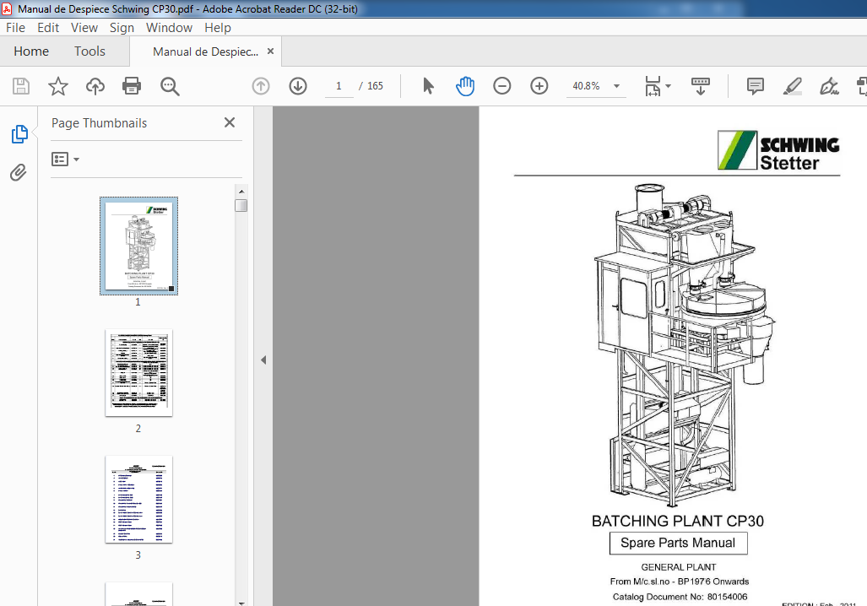Click the 'BATCHING PLANT CP30' title text
This screenshot has height=606, width=867.
[x=678, y=521]
